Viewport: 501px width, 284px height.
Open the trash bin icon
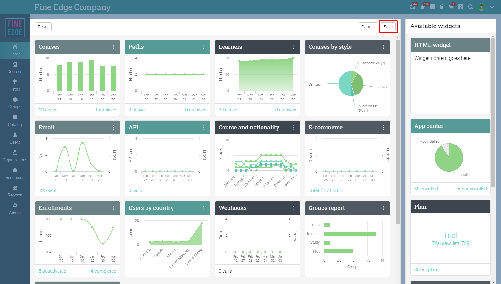442,7
